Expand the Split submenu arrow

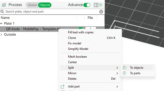117,68
